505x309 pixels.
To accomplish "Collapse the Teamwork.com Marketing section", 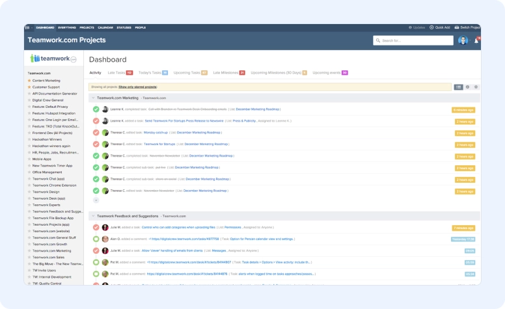I will pyautogui.click(x=93, y=98).
